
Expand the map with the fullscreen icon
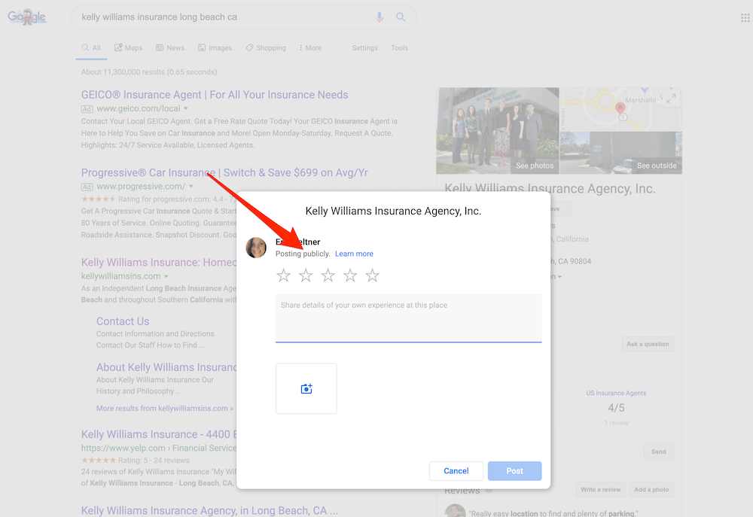click(671, 99)
